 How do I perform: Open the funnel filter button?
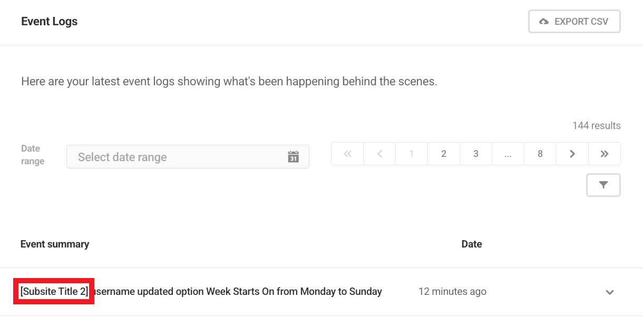[x=603, y=185]
